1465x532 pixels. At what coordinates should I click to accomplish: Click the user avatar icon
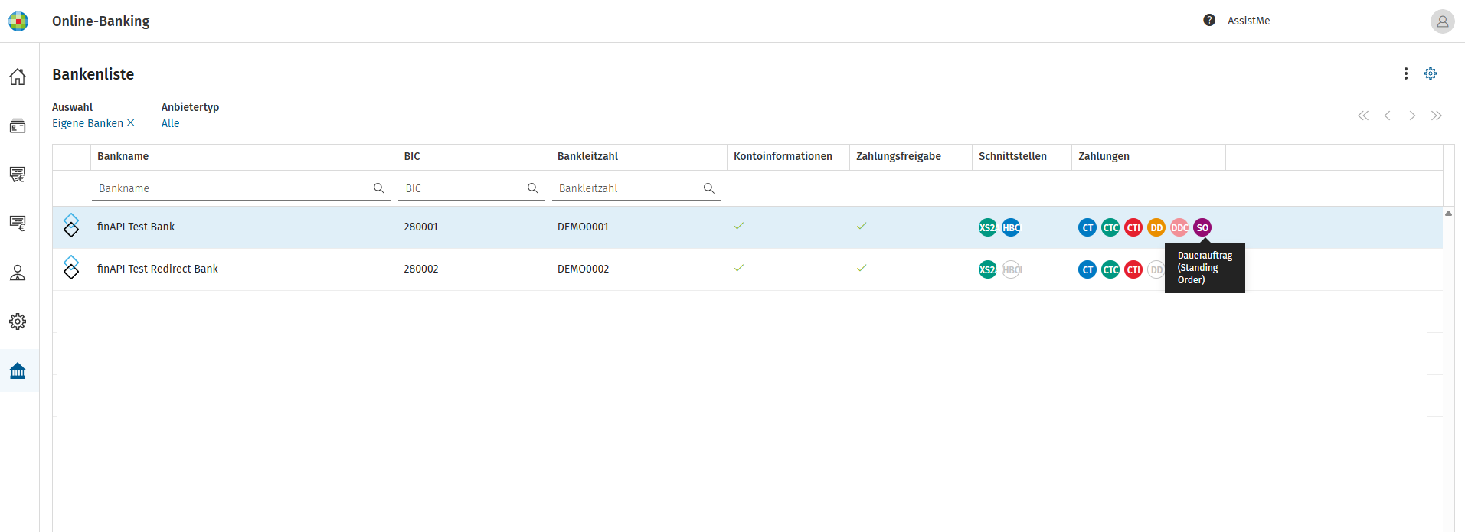(1442, 21)
